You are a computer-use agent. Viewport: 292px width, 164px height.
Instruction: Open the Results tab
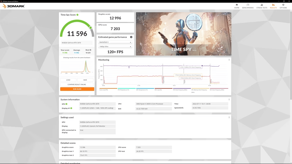coord(273,6)
